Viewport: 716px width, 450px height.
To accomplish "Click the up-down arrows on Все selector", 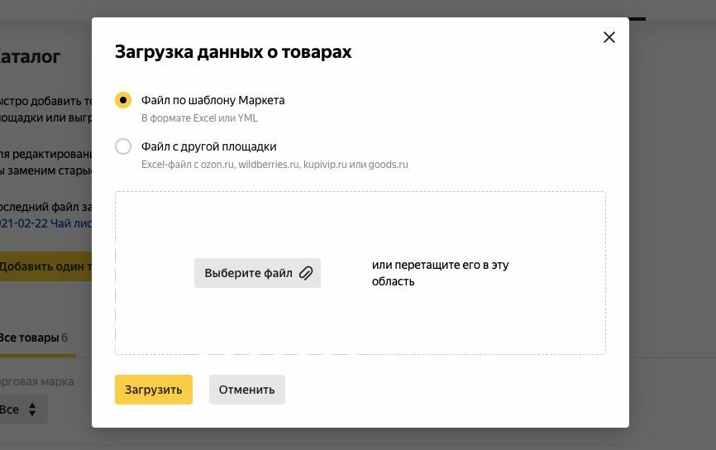I will (32, 409).
